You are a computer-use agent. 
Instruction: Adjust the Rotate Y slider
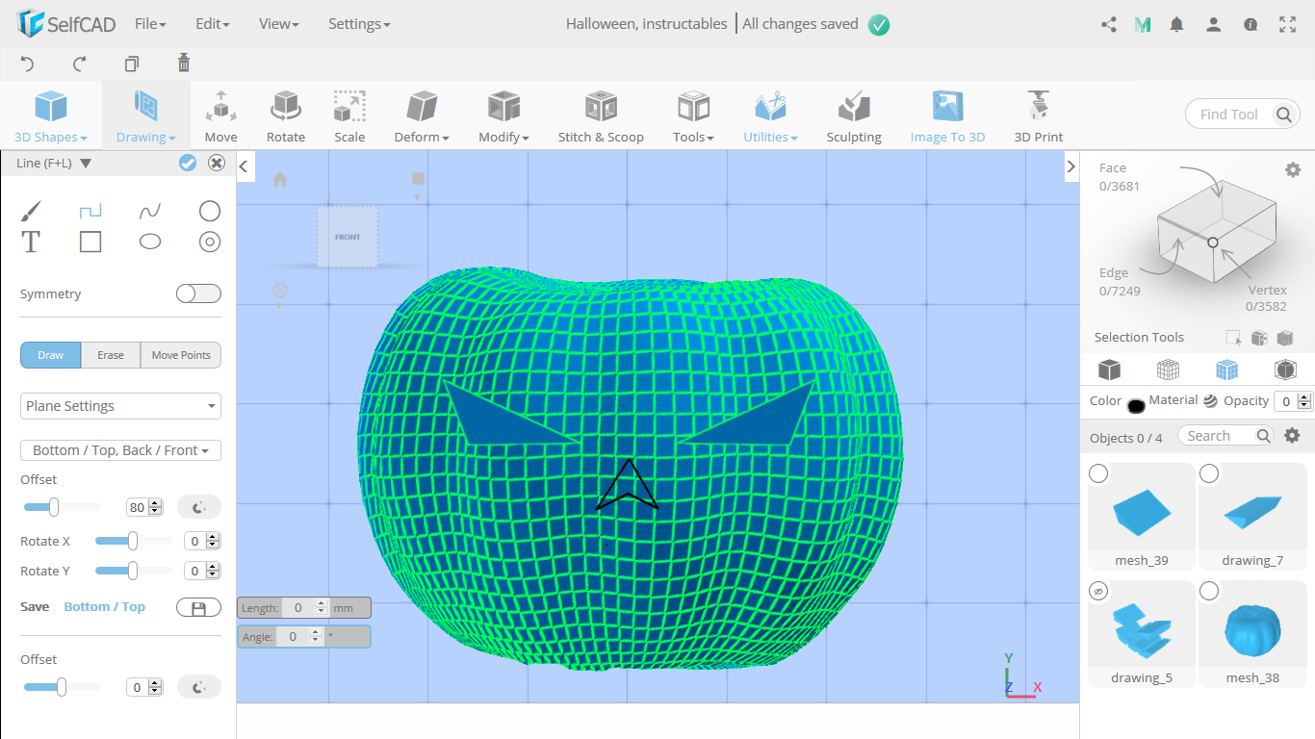[133, 571]
